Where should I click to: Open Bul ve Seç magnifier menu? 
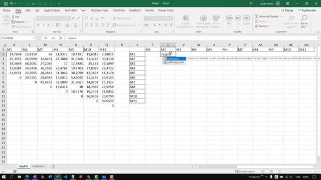coord(304,21)
